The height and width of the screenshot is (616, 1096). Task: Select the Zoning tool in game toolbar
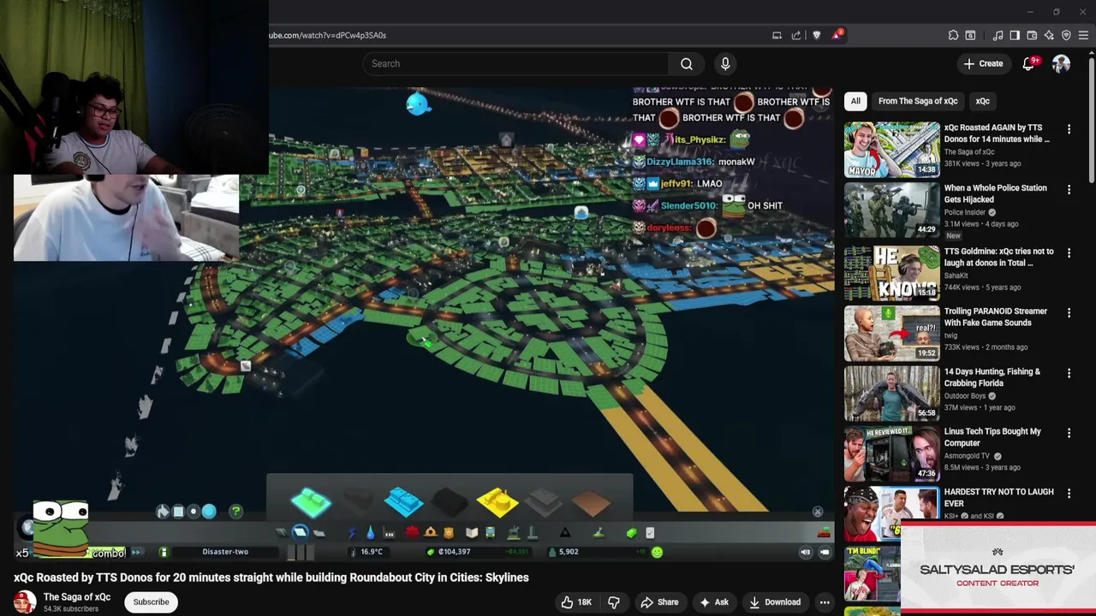(301, 532)
